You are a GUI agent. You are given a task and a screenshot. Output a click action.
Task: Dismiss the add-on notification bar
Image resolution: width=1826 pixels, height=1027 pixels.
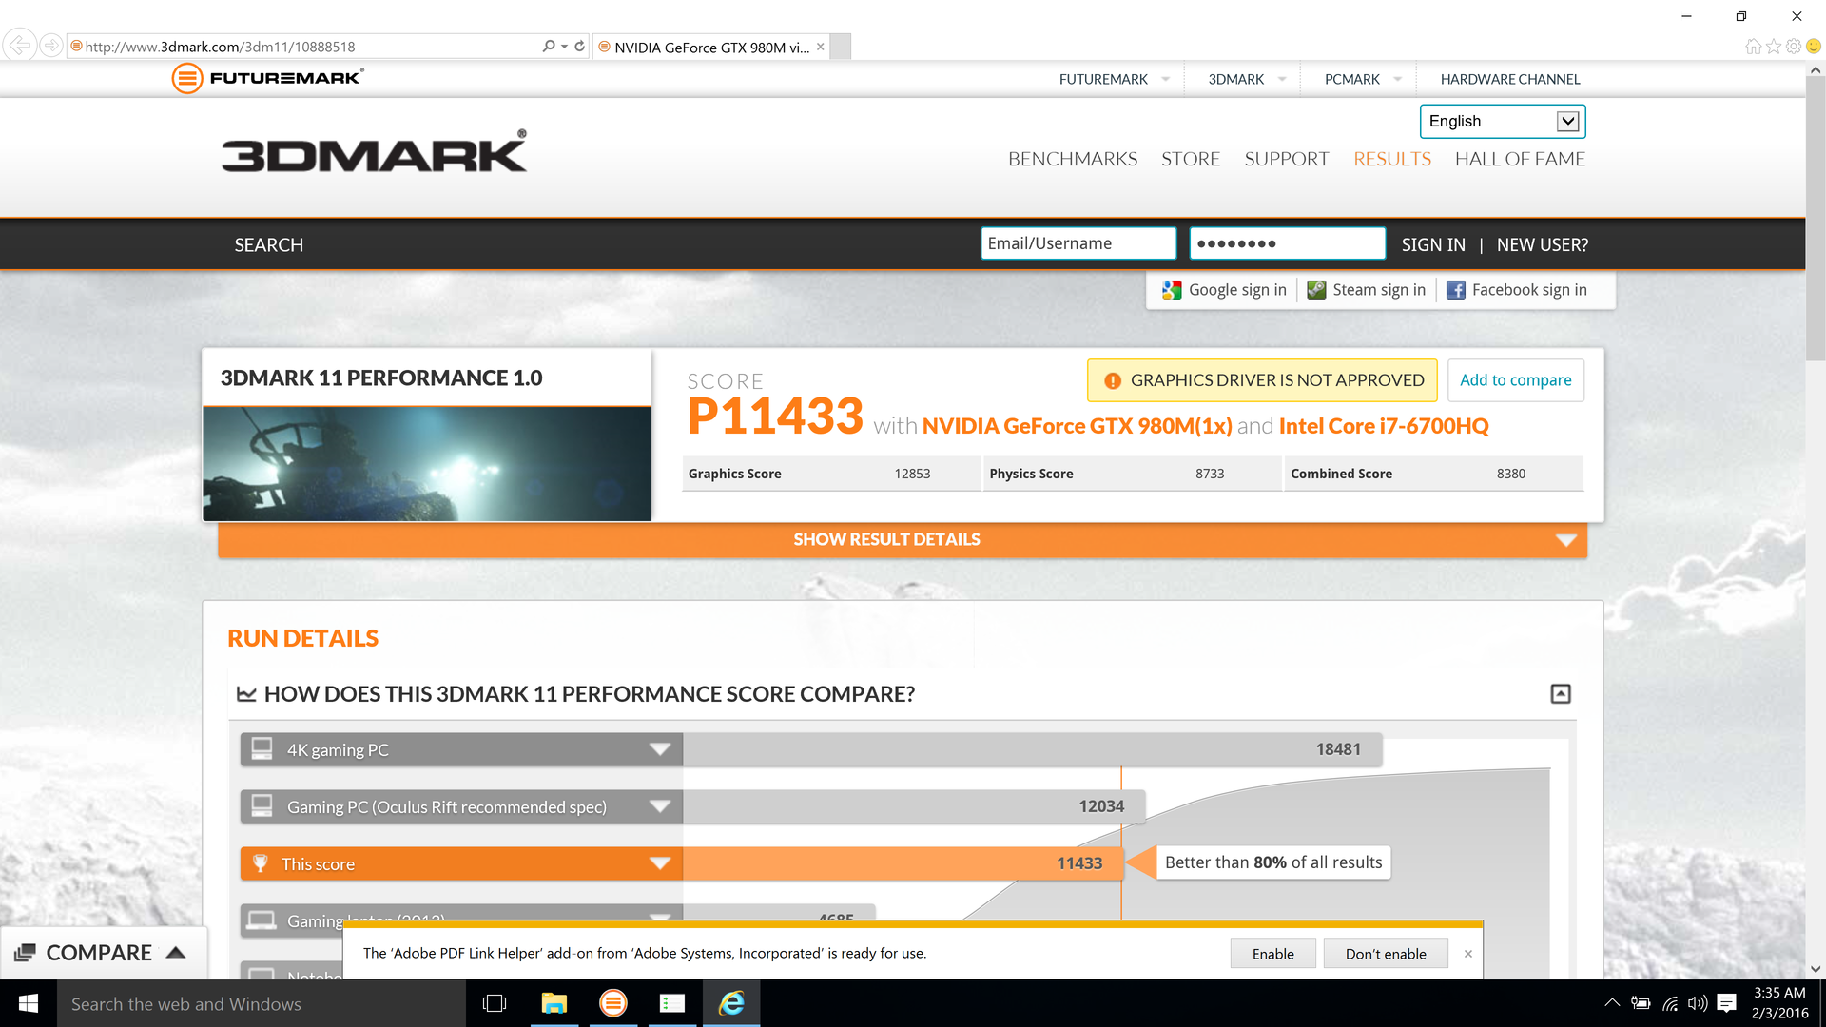(x=1467, y=954)
